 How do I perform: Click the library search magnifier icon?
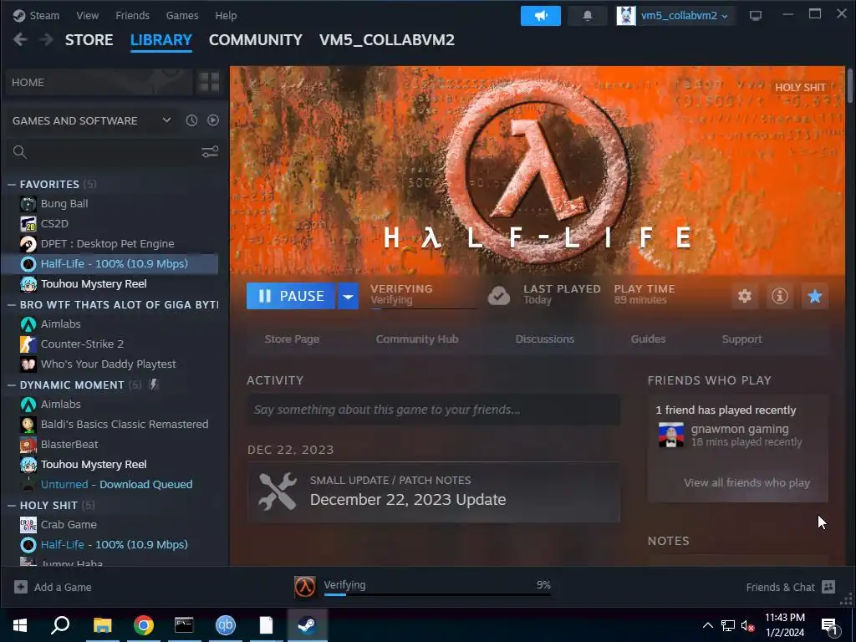coord(20,152)
